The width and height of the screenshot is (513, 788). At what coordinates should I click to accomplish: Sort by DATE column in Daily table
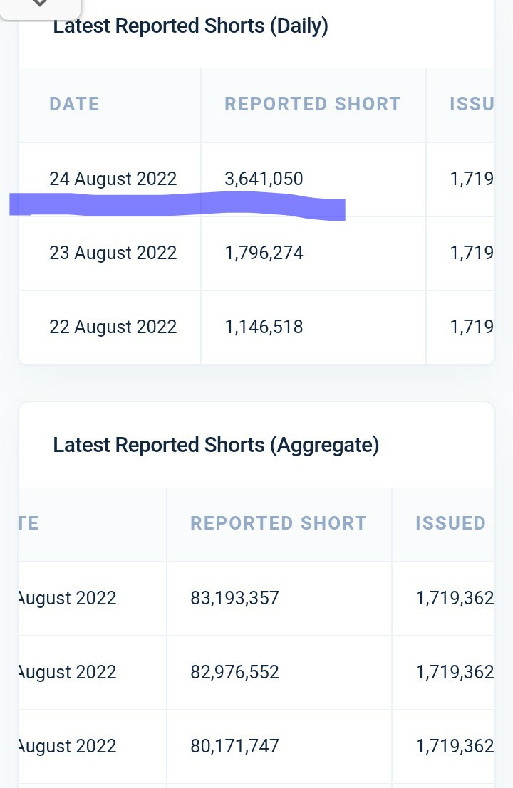click(x=74, y=104)
